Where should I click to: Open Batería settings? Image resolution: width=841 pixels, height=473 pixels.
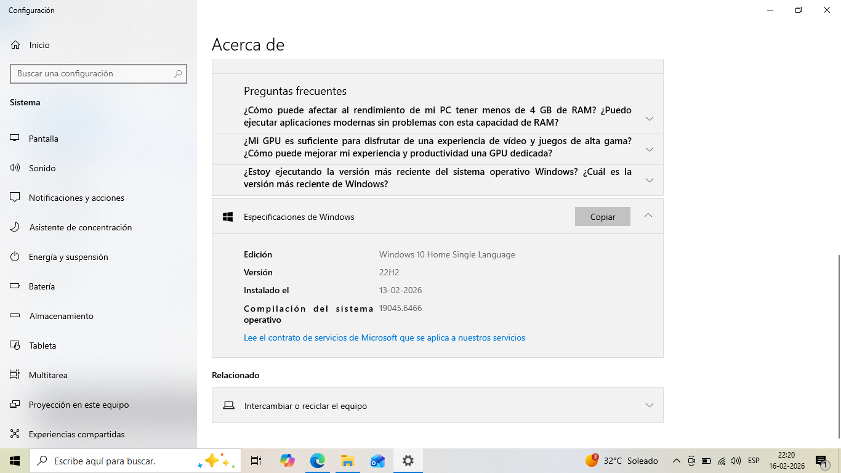tap(42, 286)
